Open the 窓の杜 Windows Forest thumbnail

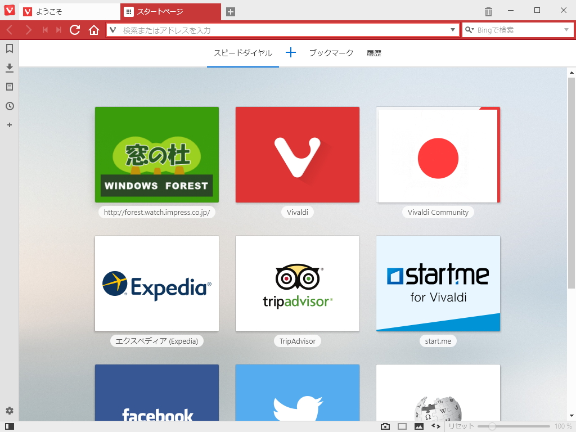click(x=157, y=155)
